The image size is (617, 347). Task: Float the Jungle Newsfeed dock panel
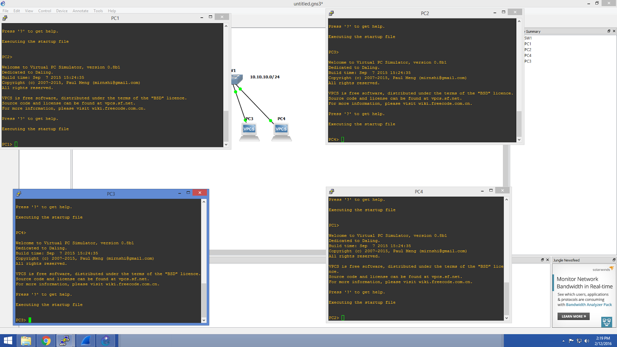(x=614, y=260)
